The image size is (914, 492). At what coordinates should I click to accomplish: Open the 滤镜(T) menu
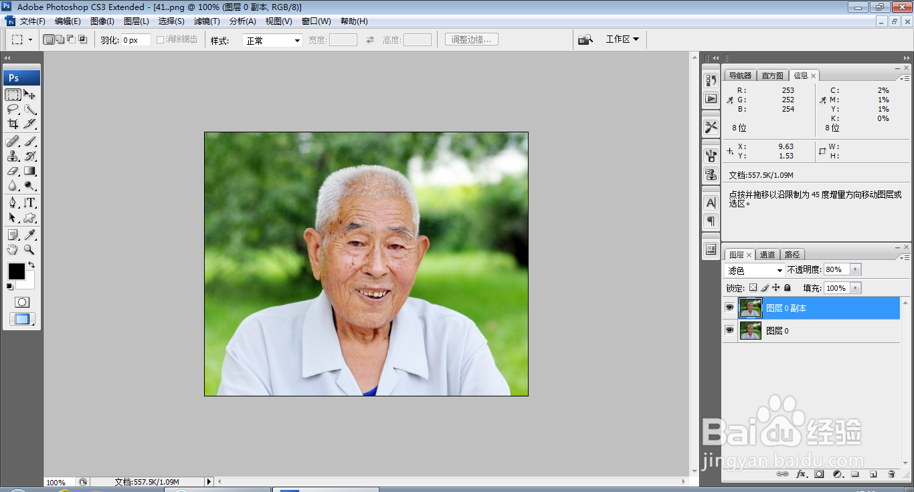(207, 21)
